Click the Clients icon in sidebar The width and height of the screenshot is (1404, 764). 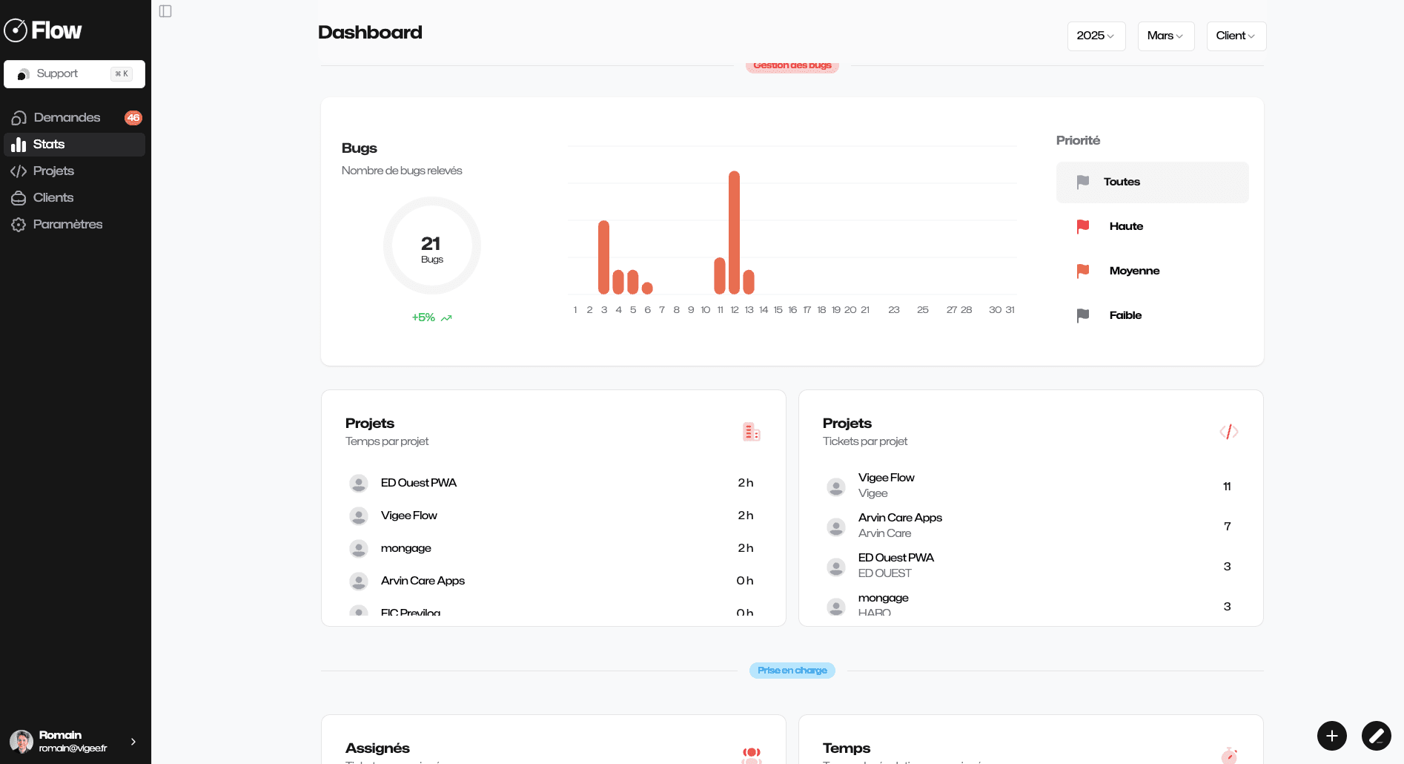point(19,197)
